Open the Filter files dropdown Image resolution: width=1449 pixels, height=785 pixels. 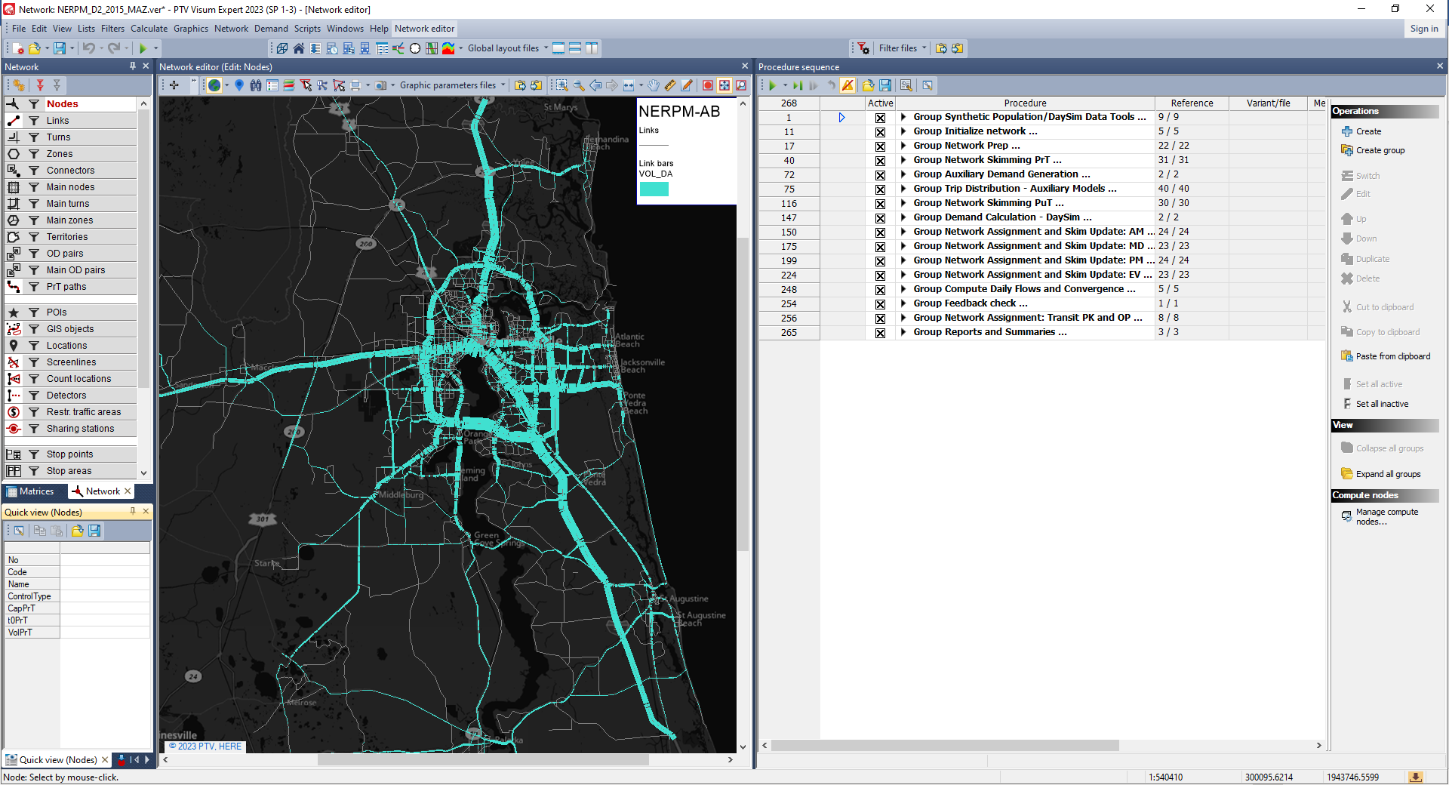coord(924,48)
